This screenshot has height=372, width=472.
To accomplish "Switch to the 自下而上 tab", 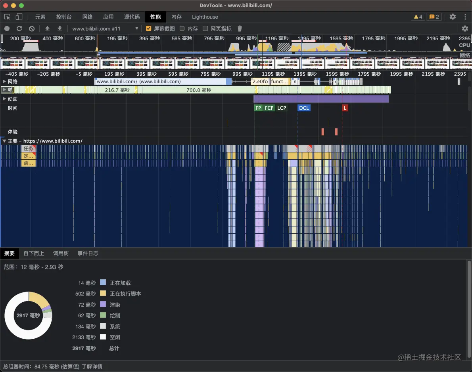I will (x=34, y=253).
